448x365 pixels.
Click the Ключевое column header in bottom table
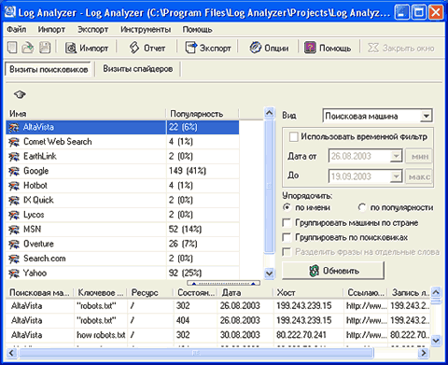tap(100, 293)
